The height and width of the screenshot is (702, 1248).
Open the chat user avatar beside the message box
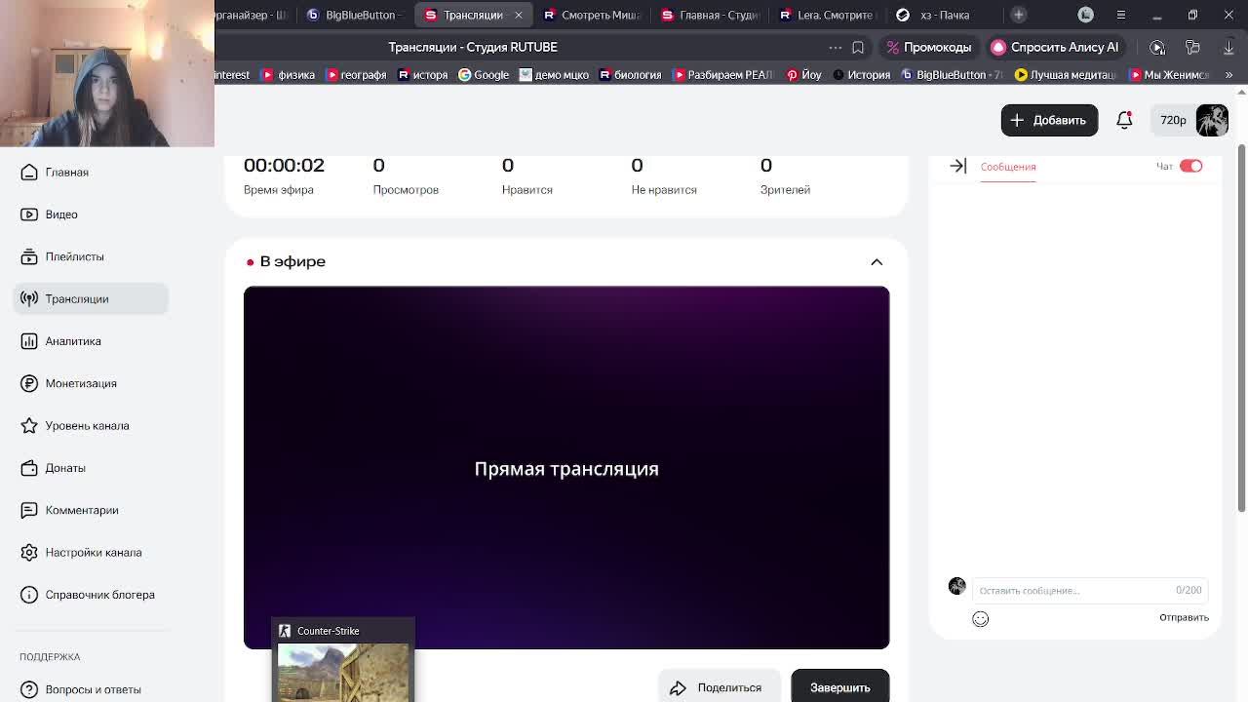click(x=956, y=586)
